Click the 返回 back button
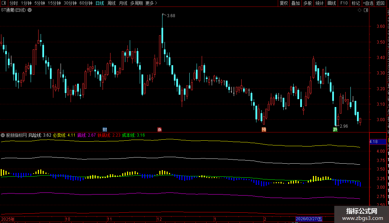The image size is (389, 223). pos(380,3)
